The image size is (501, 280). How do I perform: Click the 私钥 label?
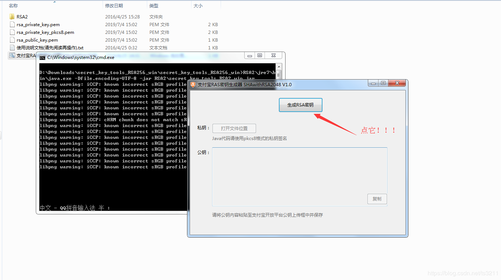tap(203, 128)
